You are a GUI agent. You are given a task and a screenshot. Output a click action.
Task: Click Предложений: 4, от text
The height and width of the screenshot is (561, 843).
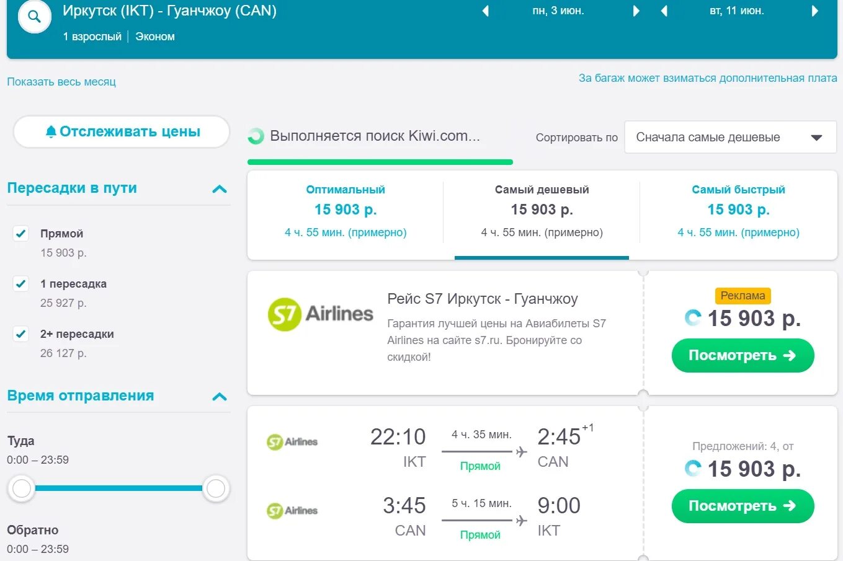pyautogui.click(x=743, y=446)
